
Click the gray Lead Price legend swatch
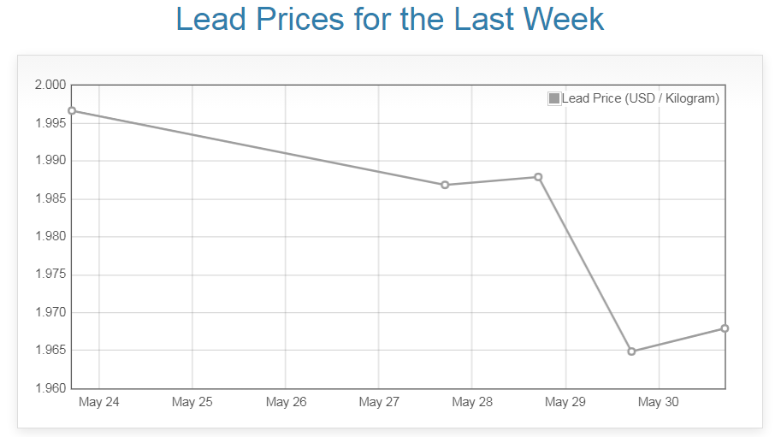(554, 98)
